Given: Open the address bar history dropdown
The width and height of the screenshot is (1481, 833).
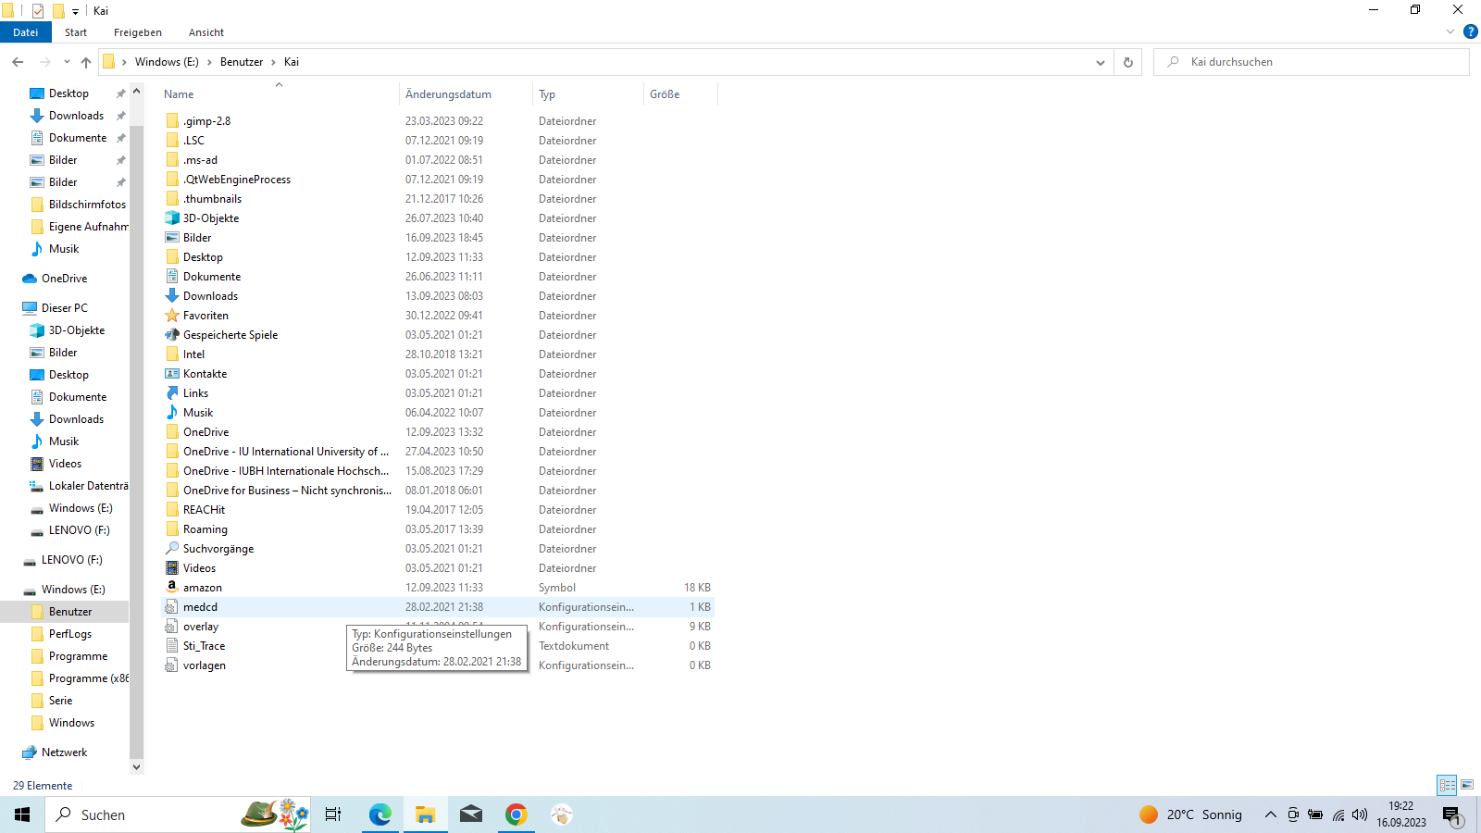Looking at the screenshot, I should click(x=1101, y=62).
